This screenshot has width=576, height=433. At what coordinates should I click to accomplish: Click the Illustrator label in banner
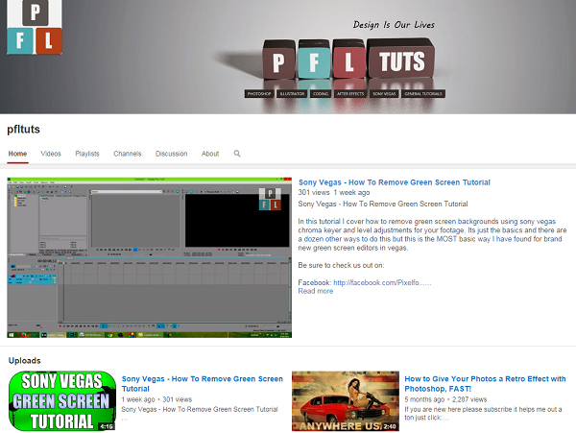coord(293,94)
